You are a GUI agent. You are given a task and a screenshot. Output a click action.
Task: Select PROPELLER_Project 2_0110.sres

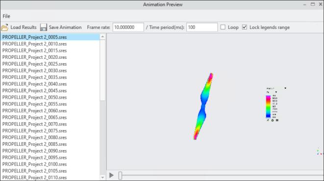(x=50, y=178)
